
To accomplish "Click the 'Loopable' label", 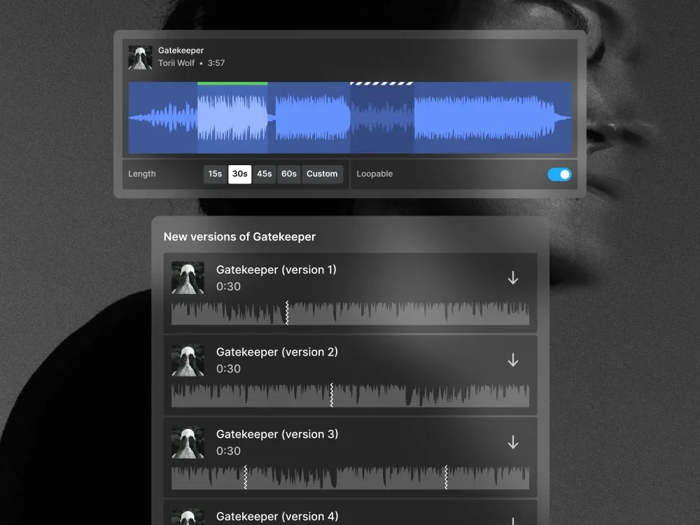I will 374,174.
